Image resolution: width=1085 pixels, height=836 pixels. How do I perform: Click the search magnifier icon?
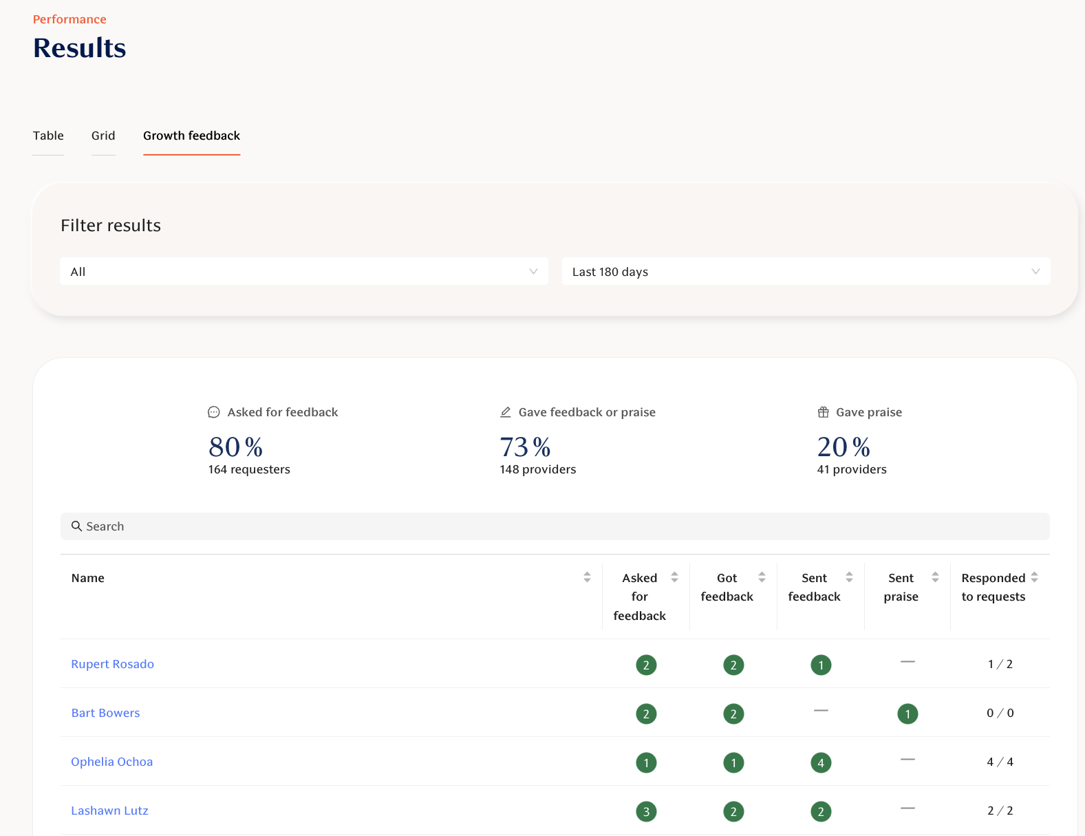coord(76,526)
